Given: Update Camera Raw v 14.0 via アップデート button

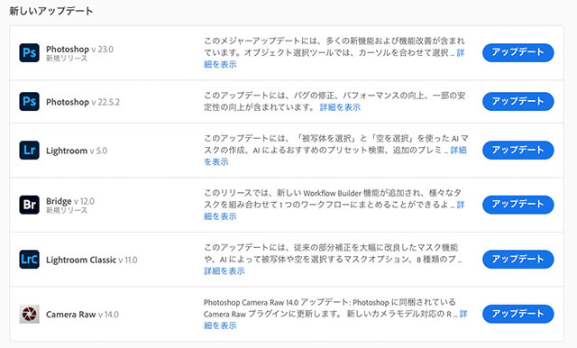Looking at the screenshot, I should click(x=518, y=314).
